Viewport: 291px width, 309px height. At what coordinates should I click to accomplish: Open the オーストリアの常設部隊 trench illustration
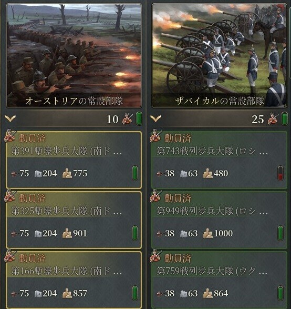[74, 56]
